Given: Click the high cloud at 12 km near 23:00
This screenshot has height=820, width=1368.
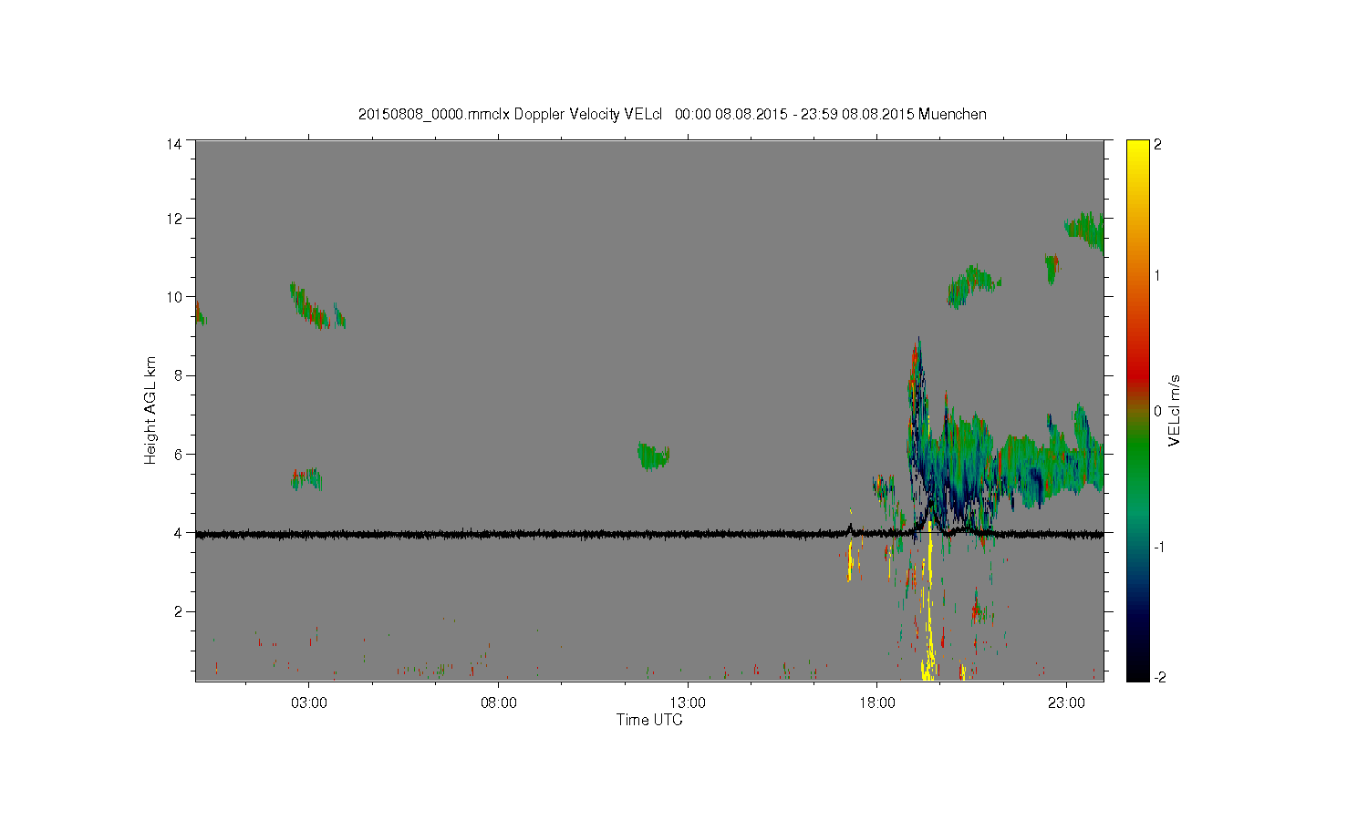Looking at the screenshot, I should 1084,231.
